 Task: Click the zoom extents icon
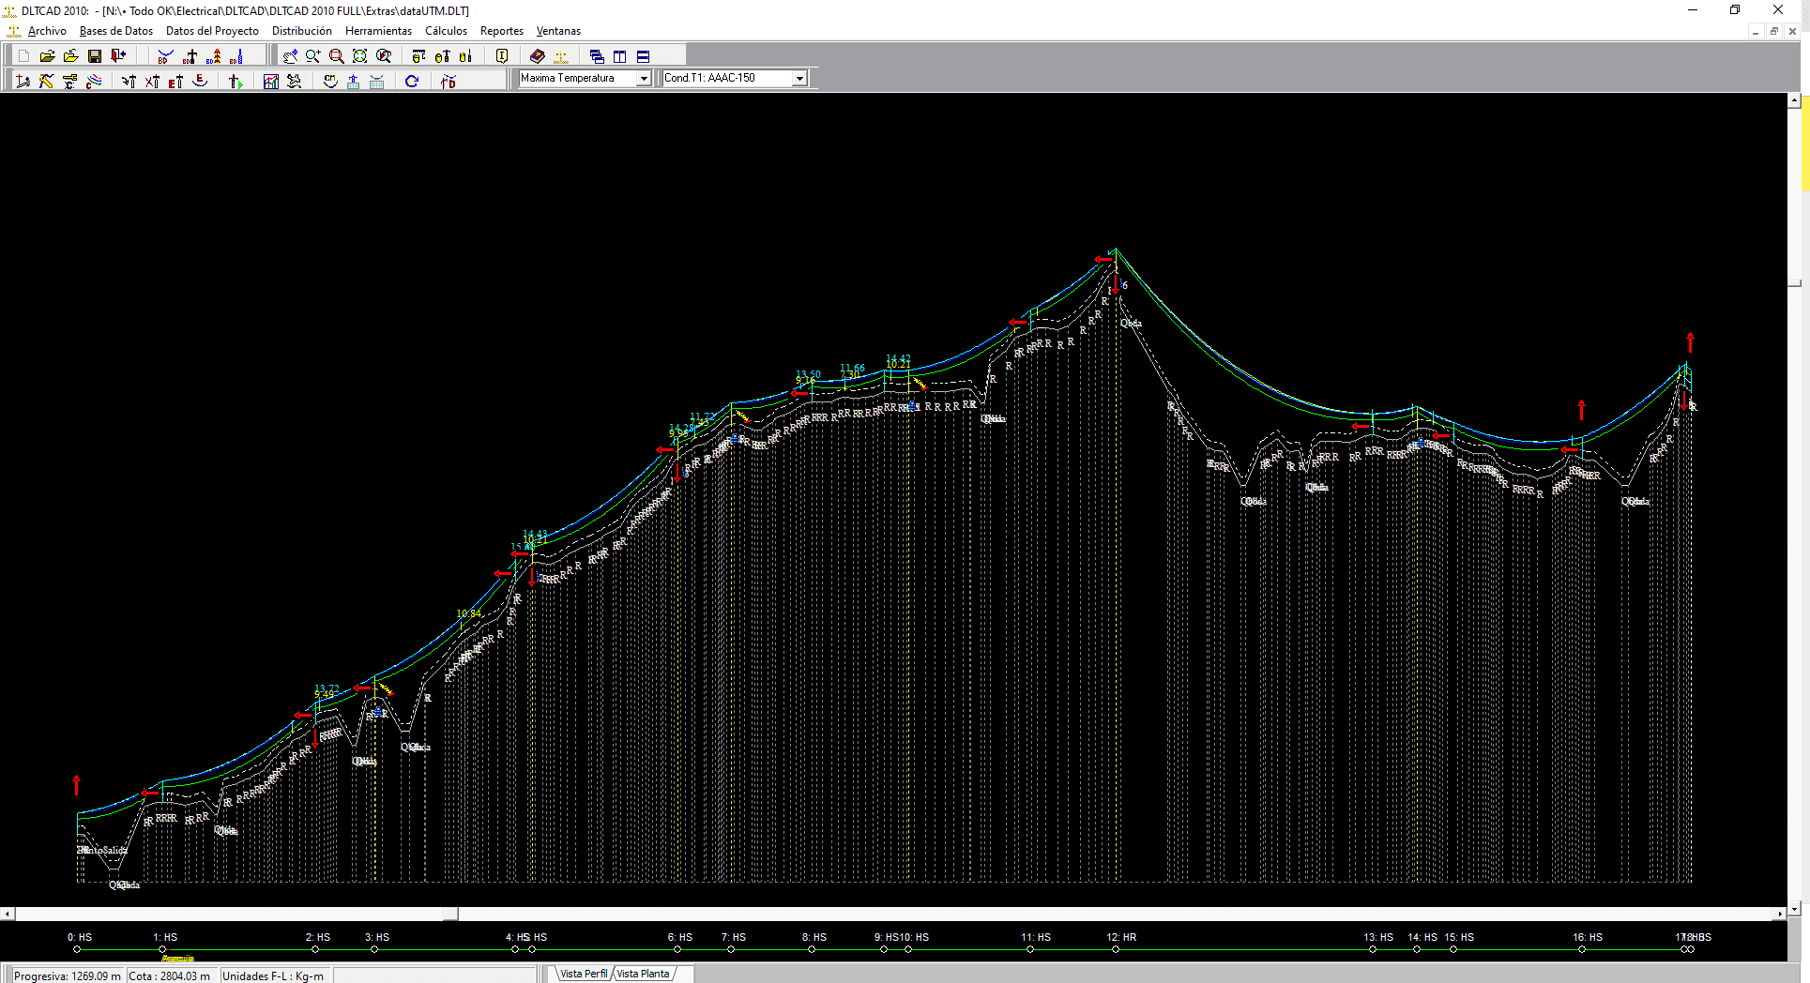coord(359,56)
